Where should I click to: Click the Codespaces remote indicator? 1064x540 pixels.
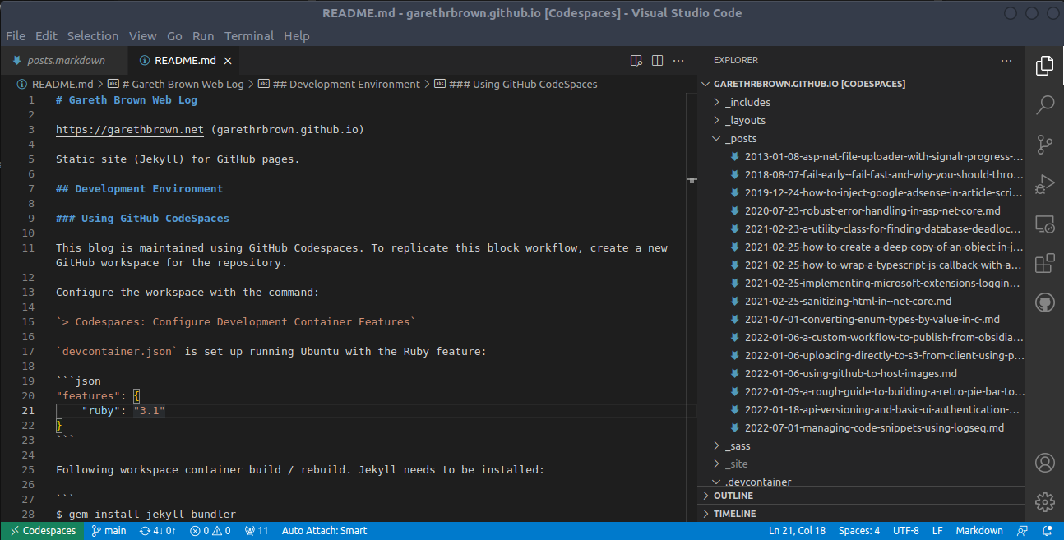coord(43,531)
